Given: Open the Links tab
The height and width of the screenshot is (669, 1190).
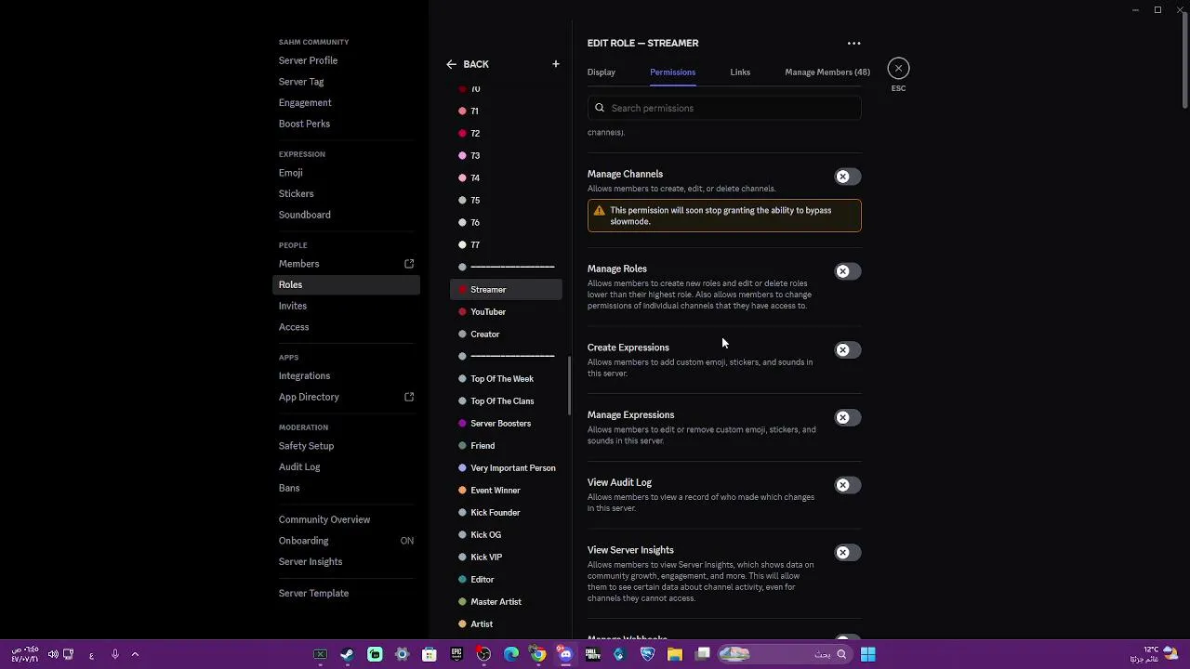Looking at the screenshot, I should click(x=740, y=72).
